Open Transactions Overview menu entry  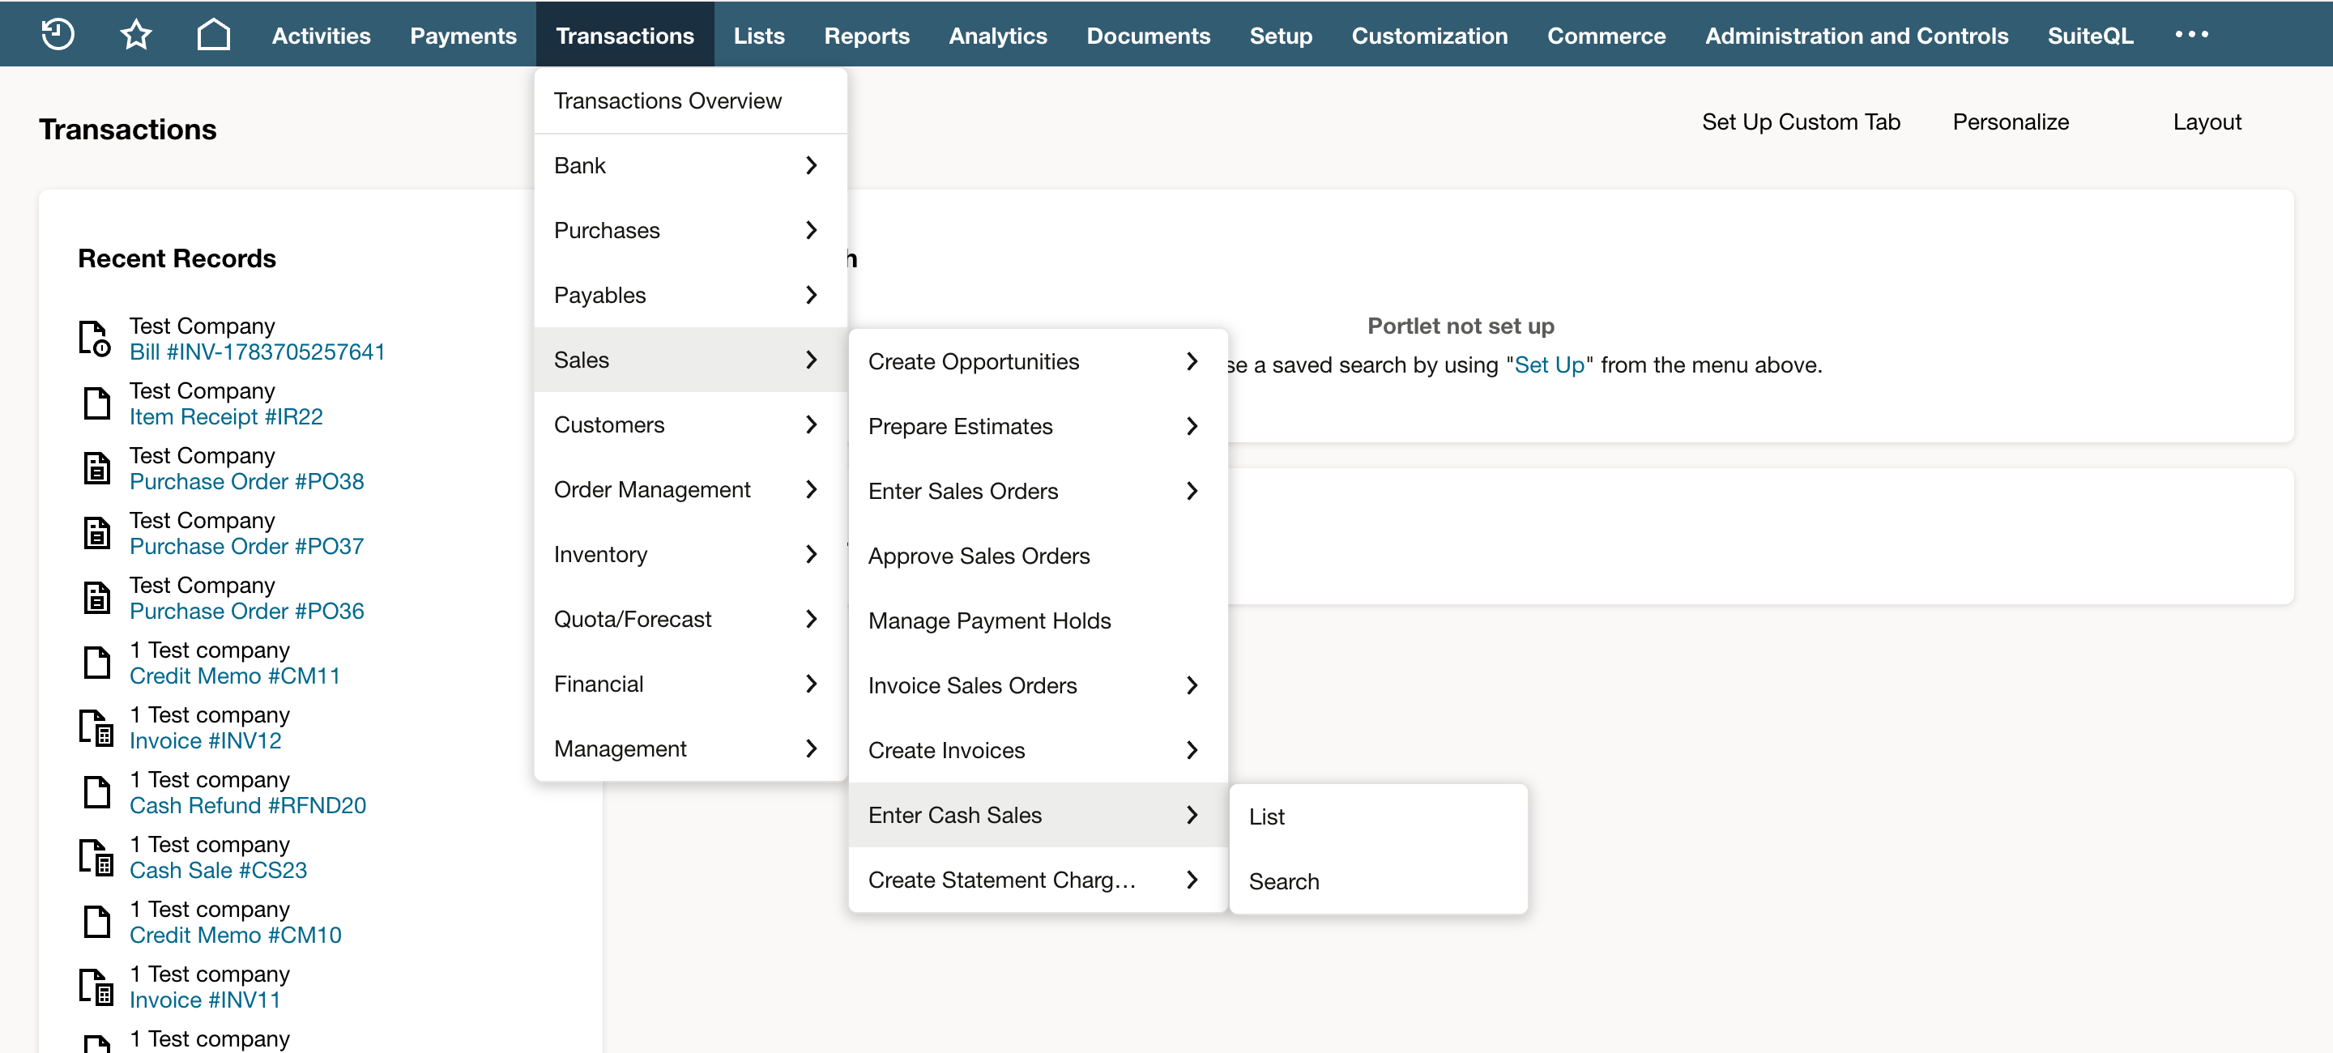pos(690,100)
